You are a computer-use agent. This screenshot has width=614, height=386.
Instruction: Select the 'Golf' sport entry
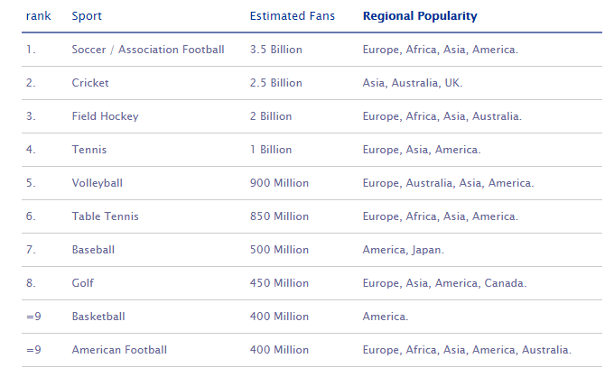(83, 283)
